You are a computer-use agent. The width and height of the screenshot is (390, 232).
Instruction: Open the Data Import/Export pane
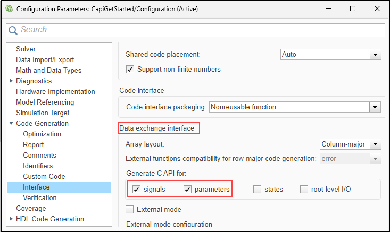click(x=45, y=60)
